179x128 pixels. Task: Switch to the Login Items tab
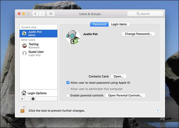tap(119, 24)
